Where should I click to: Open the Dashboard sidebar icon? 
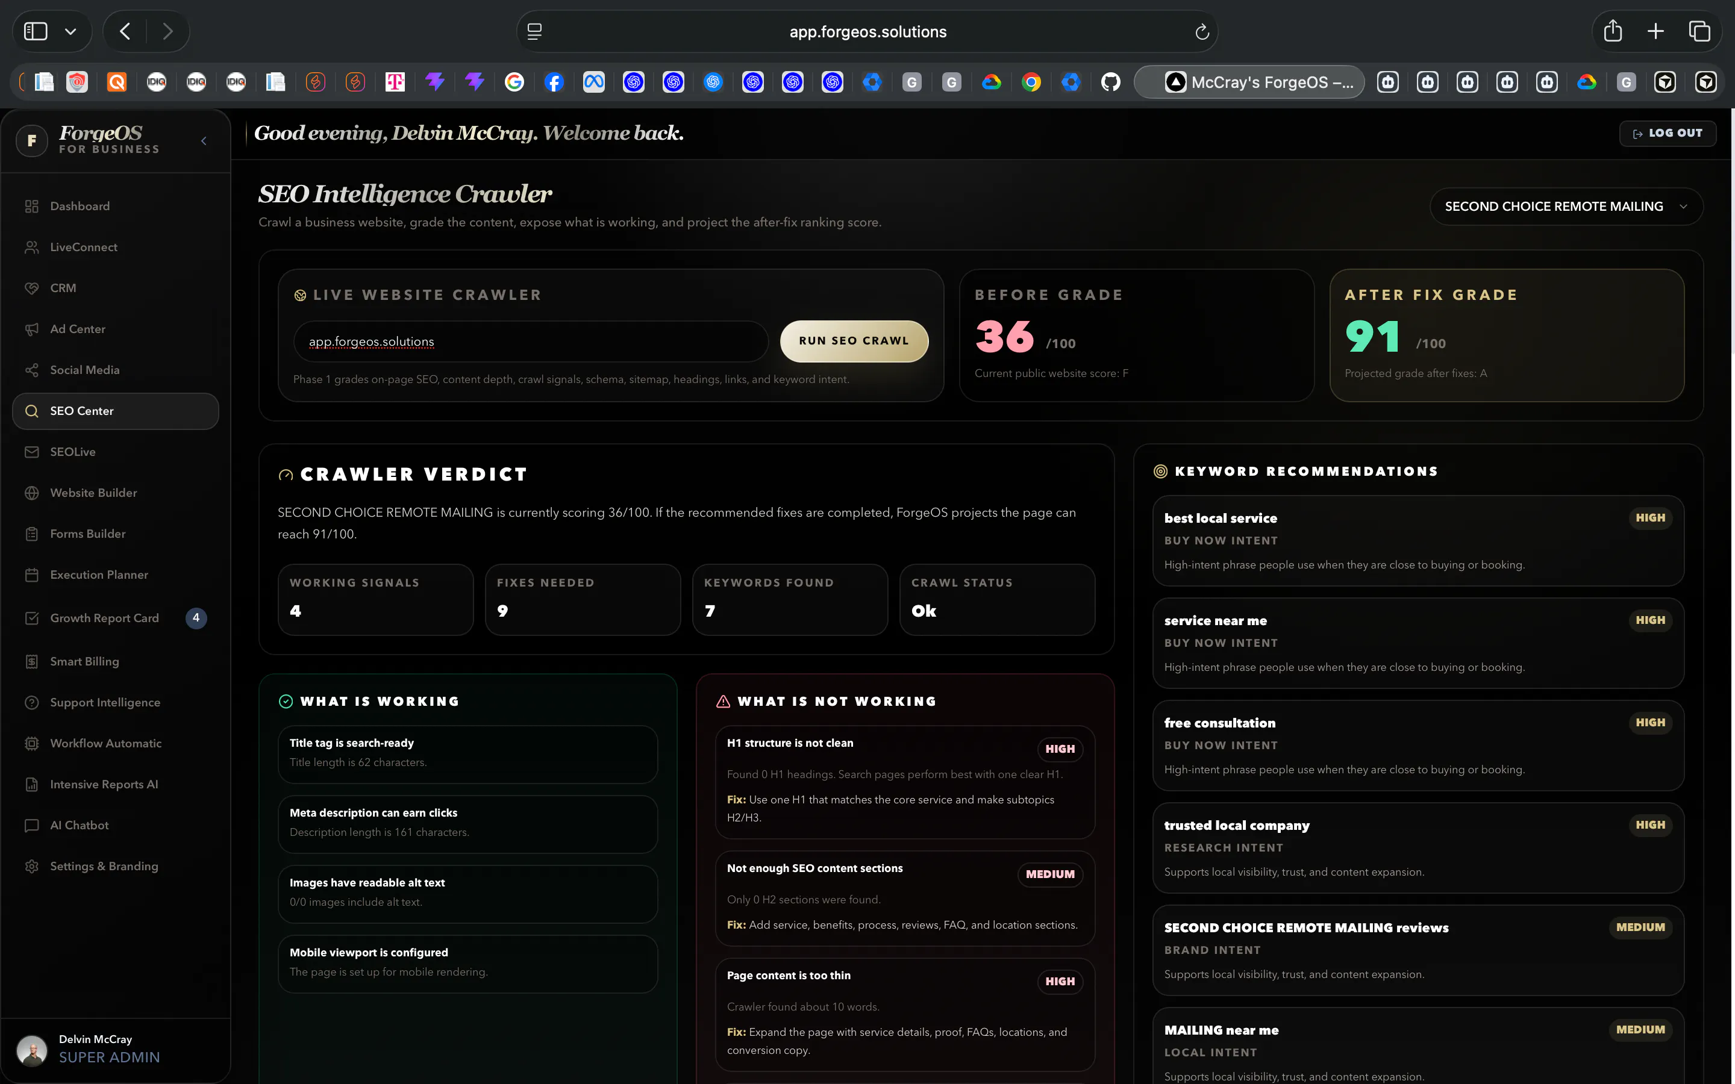point(31,207)
